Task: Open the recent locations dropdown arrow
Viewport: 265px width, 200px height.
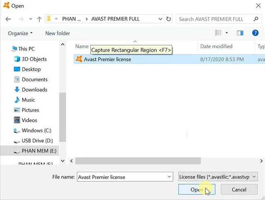Action: pos(31,19)
